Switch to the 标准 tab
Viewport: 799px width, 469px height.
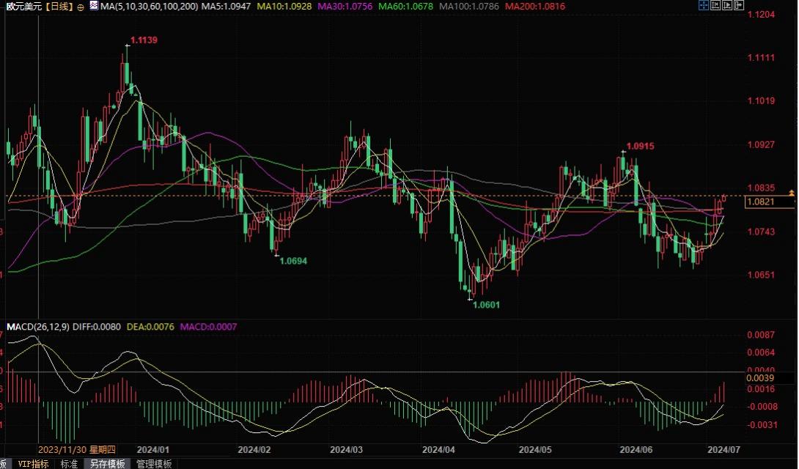(69, 464)
